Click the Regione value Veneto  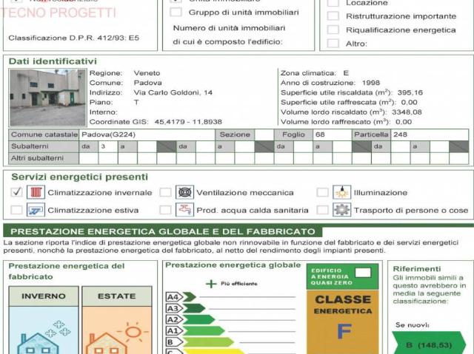[x=147, y=73]
